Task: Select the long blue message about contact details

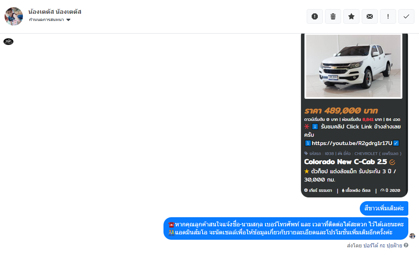Action: (286, 228)
